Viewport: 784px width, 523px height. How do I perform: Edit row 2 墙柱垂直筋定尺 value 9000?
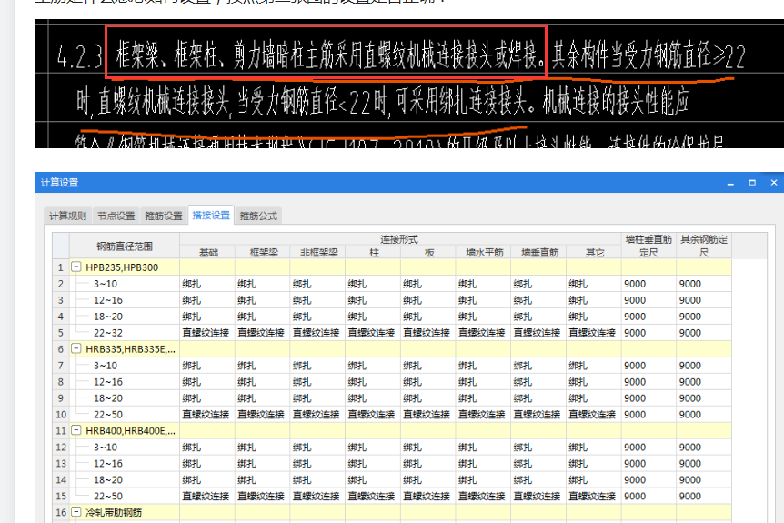tap(649, 284)
